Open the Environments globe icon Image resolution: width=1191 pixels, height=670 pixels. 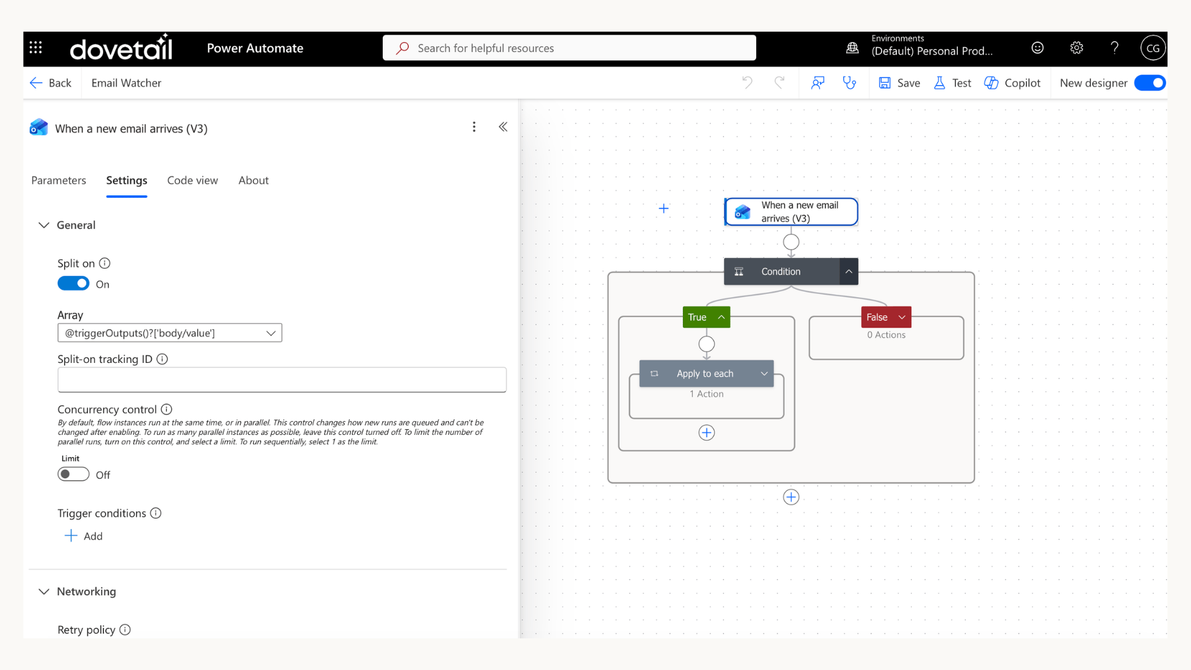(852, 48)
